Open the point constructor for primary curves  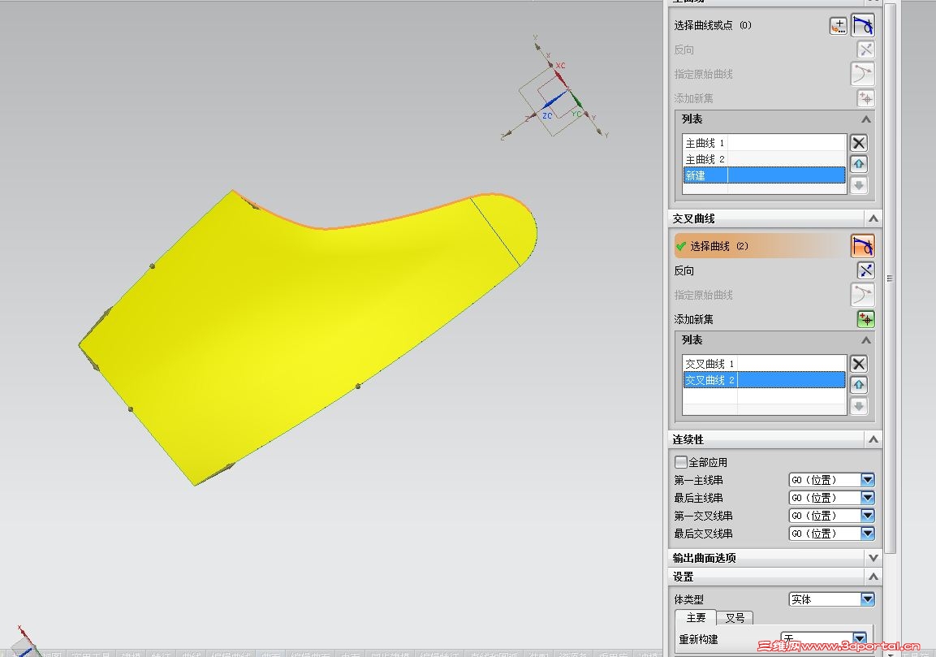[838, 26]
